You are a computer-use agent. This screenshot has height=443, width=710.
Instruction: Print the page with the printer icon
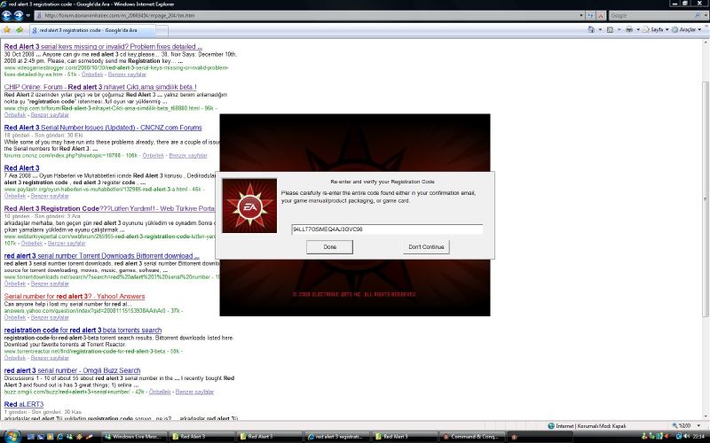pos(629,30)
